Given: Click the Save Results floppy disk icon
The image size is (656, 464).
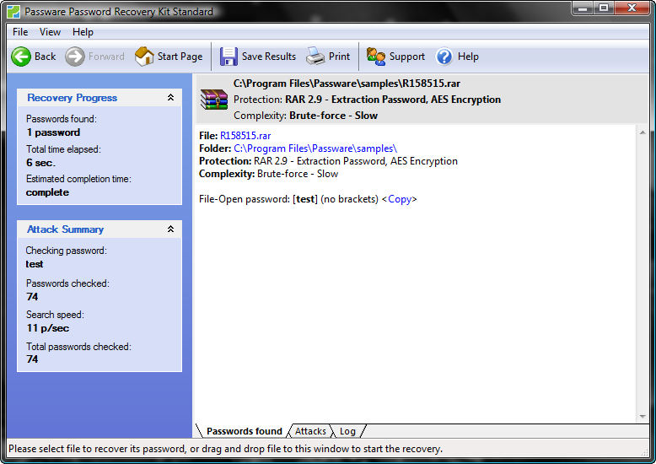Looking at the screenshot, I should point(229,57).
